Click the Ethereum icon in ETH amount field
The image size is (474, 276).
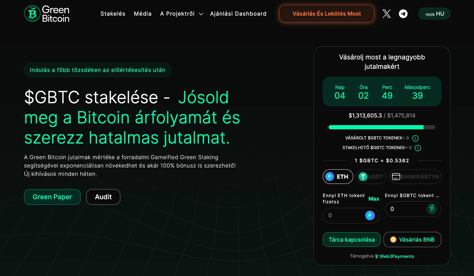click(370, 216)
